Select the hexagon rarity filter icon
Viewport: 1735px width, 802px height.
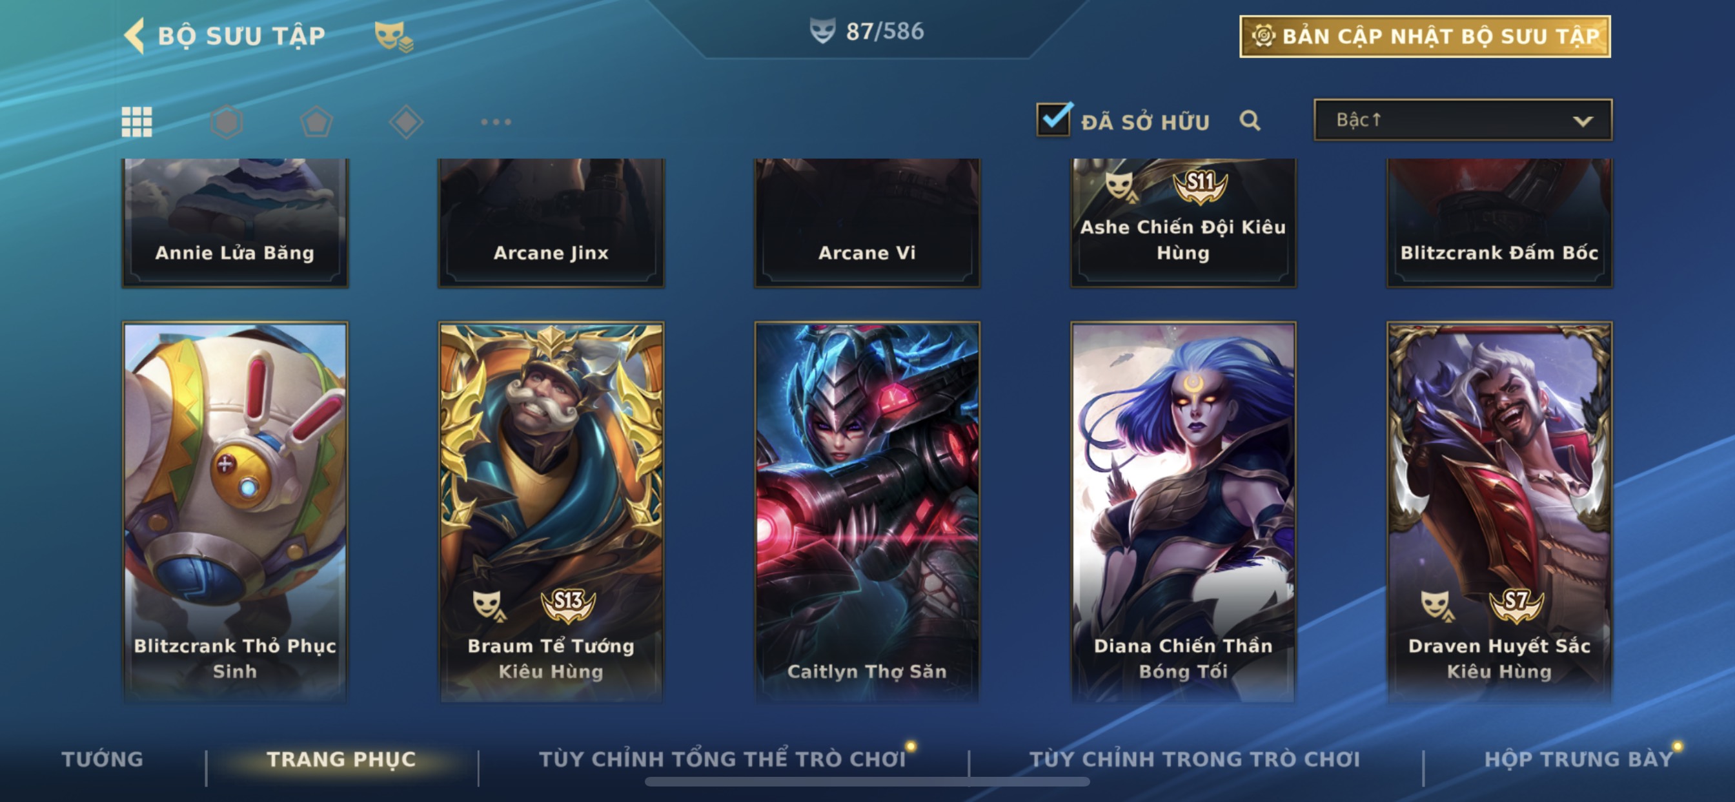(x=227, y=122)
